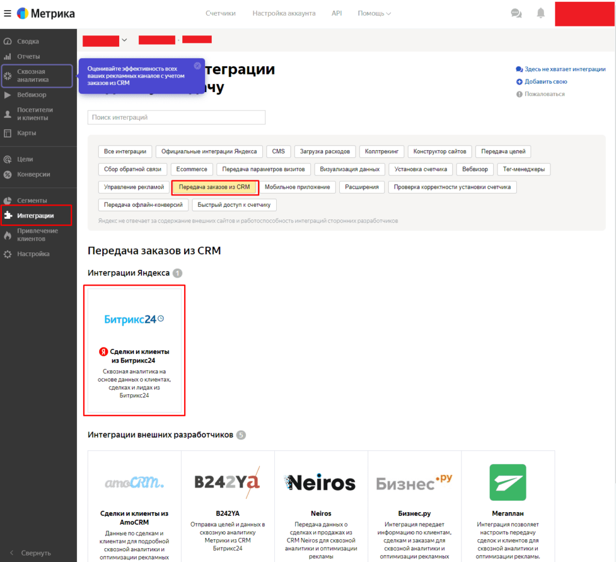Open Отчеты in sidebar
This screenshot has height=562, width=616.
coord(28,57)
